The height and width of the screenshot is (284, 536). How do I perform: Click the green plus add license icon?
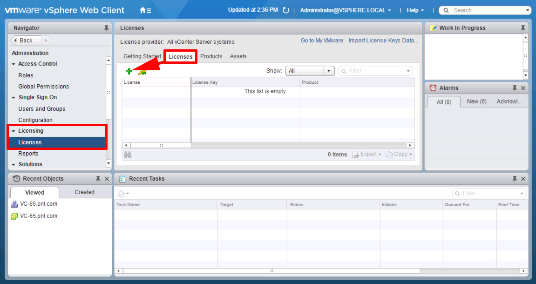pos(129,71)
